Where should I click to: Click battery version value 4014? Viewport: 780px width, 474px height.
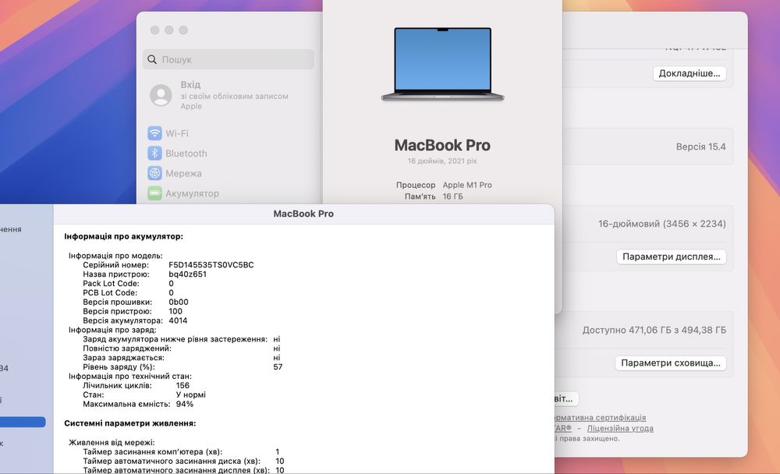click(x=178, y=320)
